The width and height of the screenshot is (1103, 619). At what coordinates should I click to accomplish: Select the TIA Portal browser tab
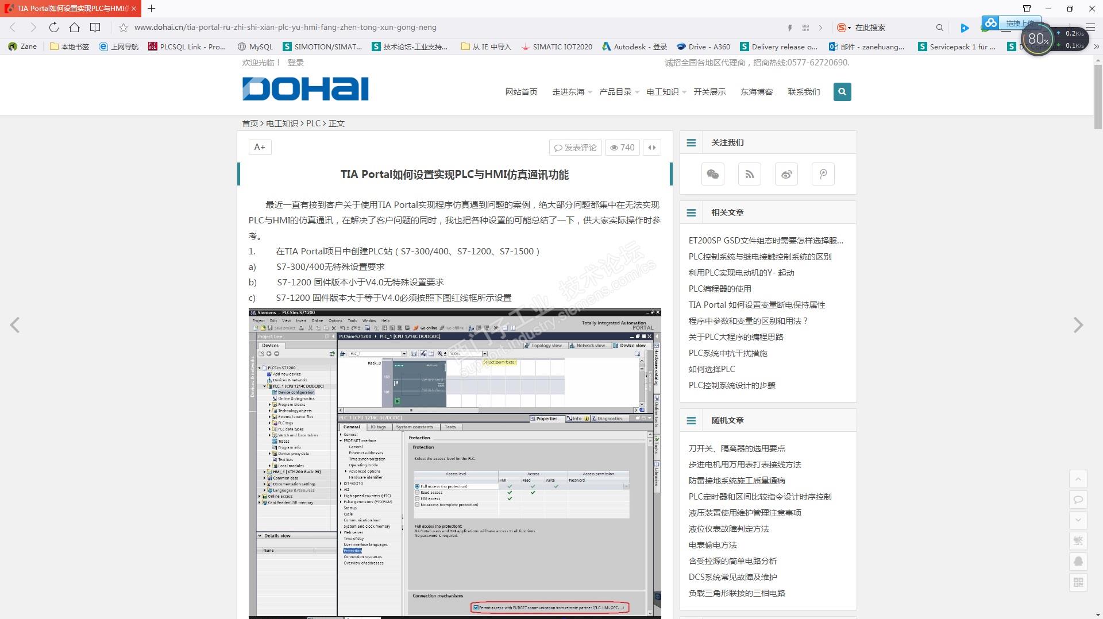(x=70, y=9)
